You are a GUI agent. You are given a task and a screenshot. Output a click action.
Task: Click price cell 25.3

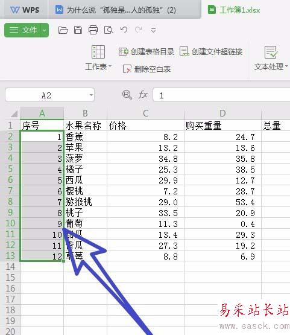click(145, 169)
